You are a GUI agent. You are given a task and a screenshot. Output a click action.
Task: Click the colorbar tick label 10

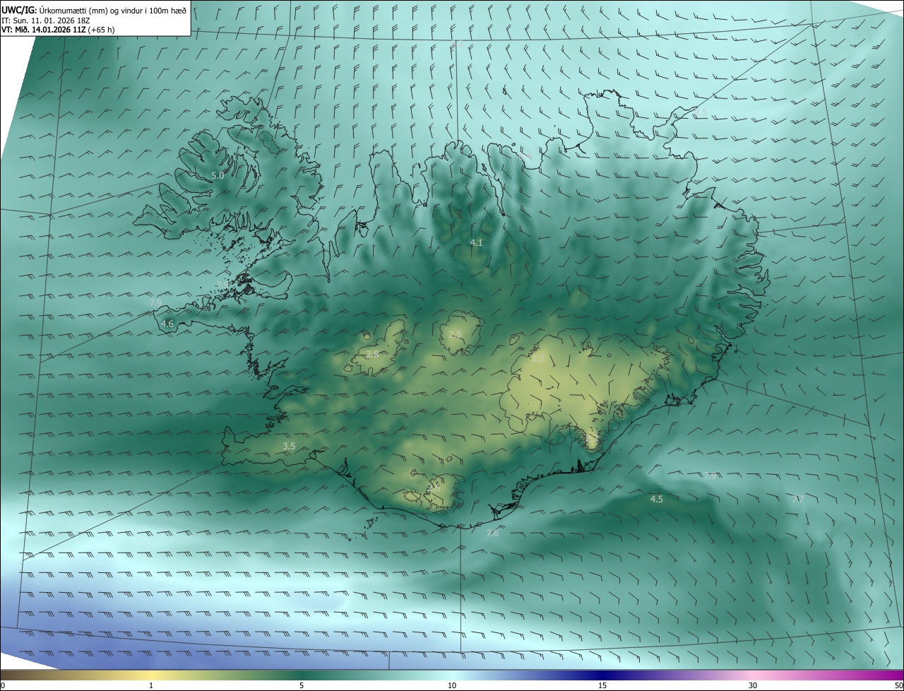point(452,685)
